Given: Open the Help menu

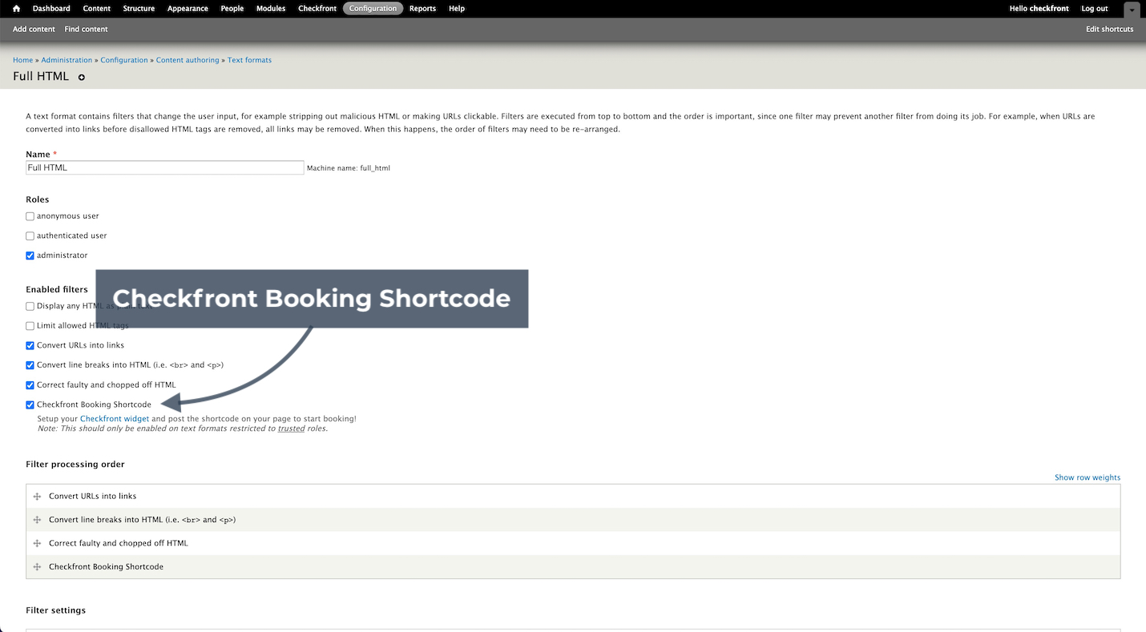Looking at the screenshot, I should point(456,9).
